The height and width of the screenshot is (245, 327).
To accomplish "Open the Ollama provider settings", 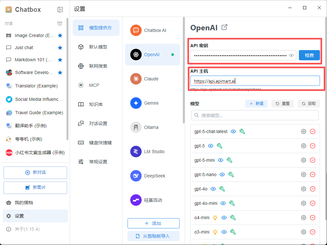I will coord(151,127).
